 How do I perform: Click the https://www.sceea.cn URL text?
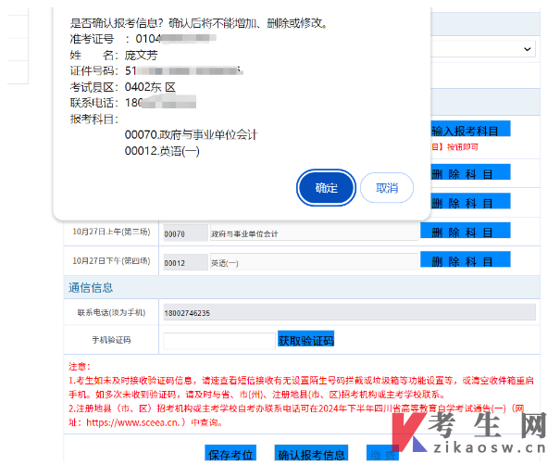(132, 422)
